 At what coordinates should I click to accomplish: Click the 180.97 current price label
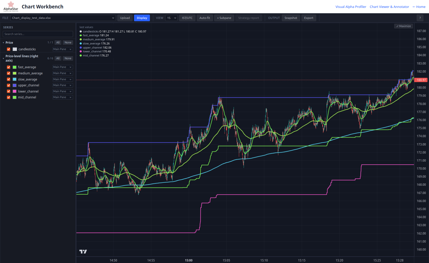coord(421,80)
